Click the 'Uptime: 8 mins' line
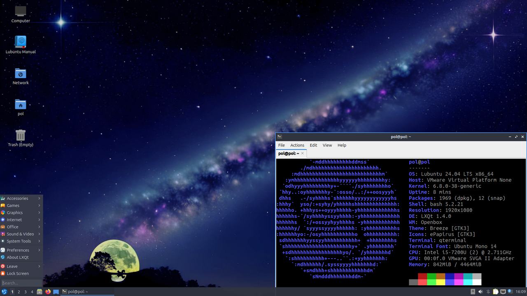 [x=430, y=192]
